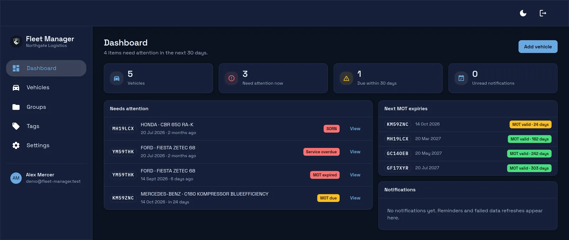Click the Needs attention heading
Image resolution: width=569 pixels, height=240 pixels.
click(129, 109)
